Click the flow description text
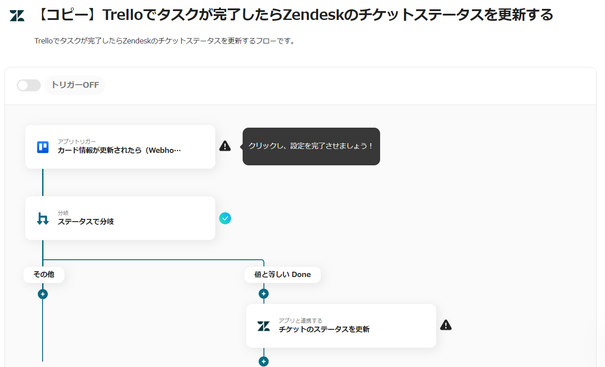The width and height of the screenshot is (605, 367). click(165, 41)
